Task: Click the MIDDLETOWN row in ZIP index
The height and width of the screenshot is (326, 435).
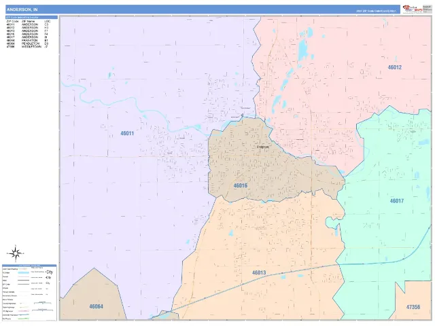Action: (27, 47)
